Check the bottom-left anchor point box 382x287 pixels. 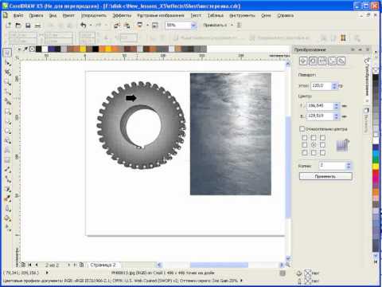[305, 153]
